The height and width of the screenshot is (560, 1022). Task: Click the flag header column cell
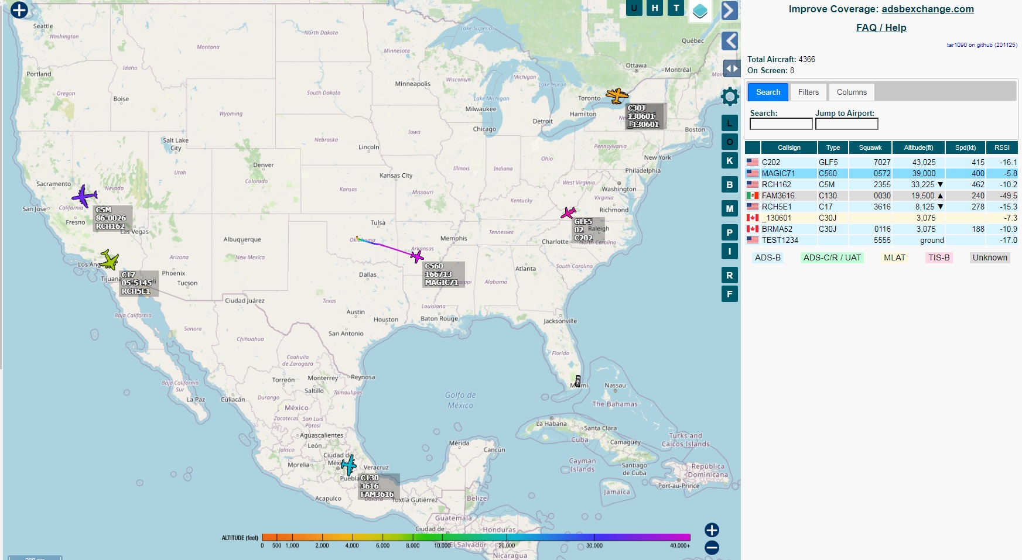[753, 147]
